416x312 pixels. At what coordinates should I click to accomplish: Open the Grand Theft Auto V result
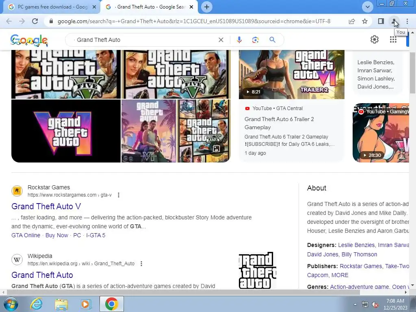click(46, 206)
